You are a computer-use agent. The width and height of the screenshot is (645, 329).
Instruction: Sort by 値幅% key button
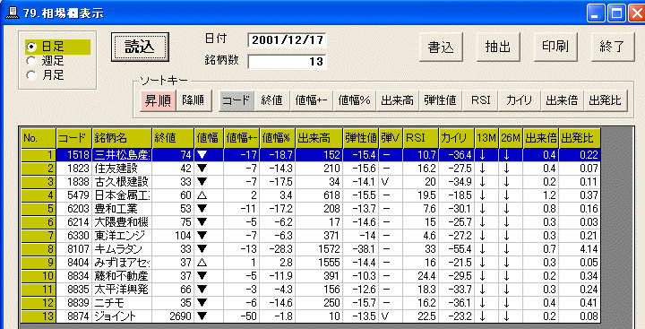(355, 100)
